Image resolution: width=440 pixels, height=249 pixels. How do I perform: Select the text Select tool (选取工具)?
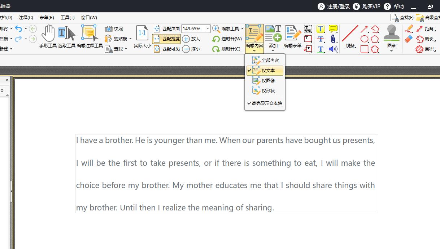(67, 37)
